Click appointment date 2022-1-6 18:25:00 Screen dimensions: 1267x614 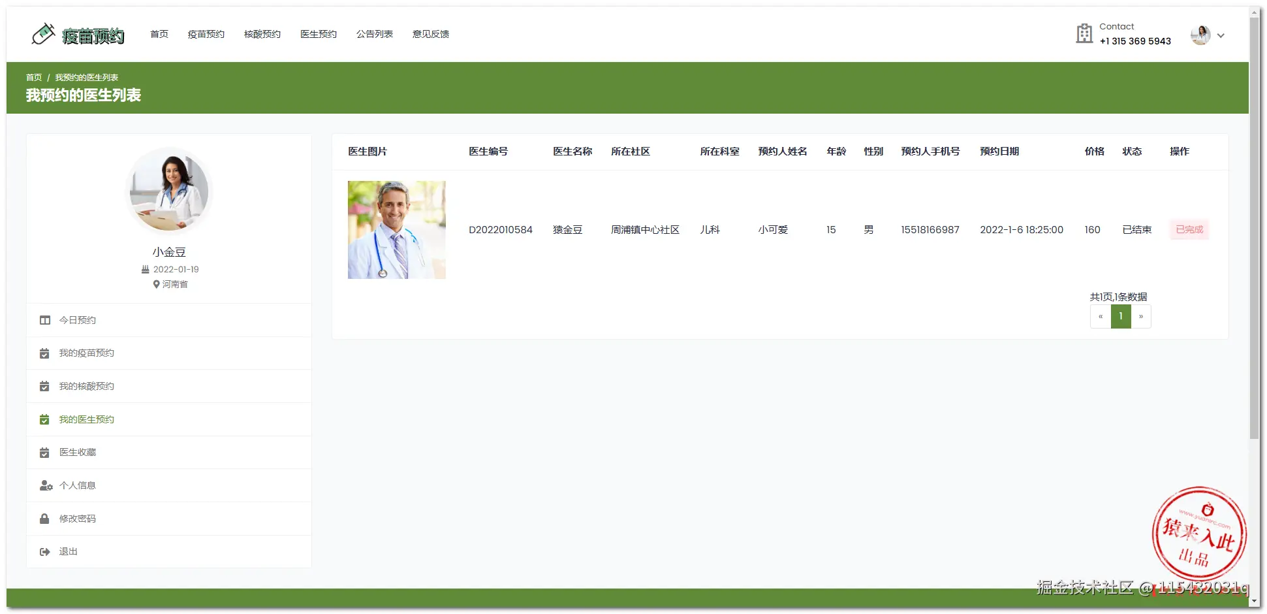(1022, 229)
